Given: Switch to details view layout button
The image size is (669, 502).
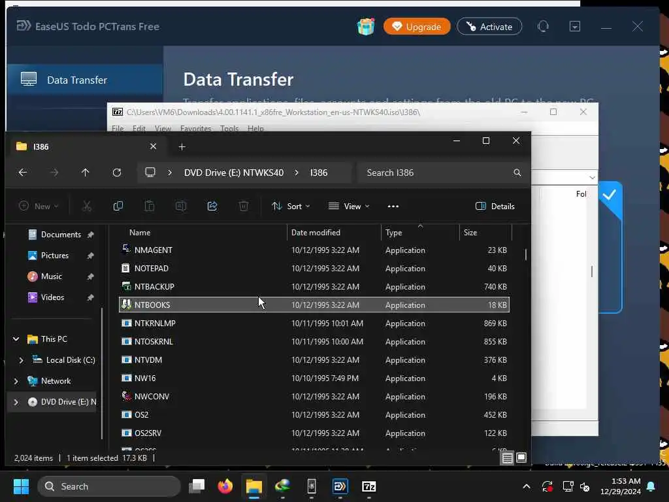Looking at the screenshot, I should (x=507, y=458).
